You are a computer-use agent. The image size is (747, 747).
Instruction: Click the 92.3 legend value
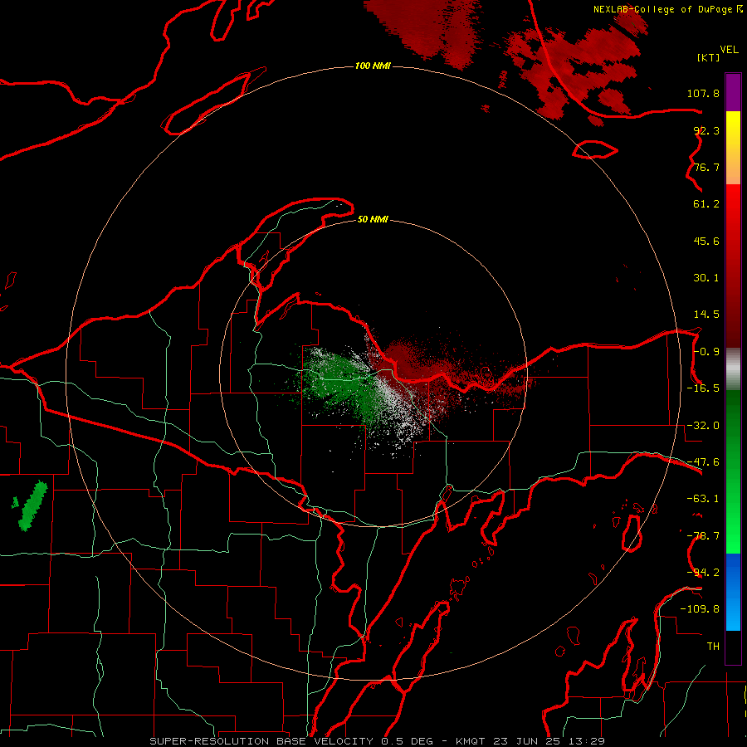click(706, 130)
